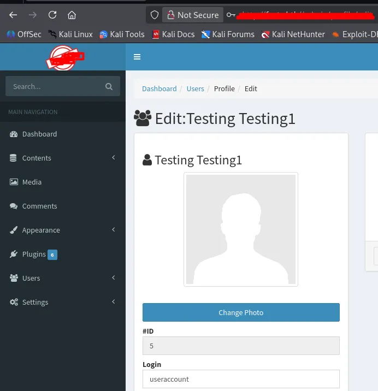Go to Users breadcrumb link
Screen dimensions: 378x391
coord(195,89)
